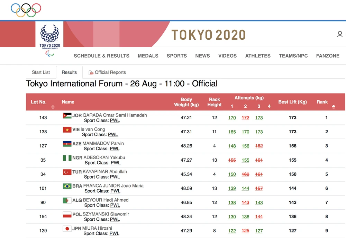Switch to the Start List tab
Image resolution: width=346 pixels, height=239 pixels.
coord(41,72)
